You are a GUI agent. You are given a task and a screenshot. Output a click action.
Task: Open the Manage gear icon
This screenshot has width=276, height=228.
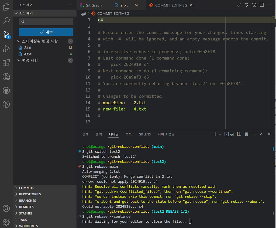coord(6,222)
